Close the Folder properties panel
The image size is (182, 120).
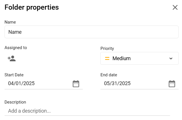click(175, 7)
